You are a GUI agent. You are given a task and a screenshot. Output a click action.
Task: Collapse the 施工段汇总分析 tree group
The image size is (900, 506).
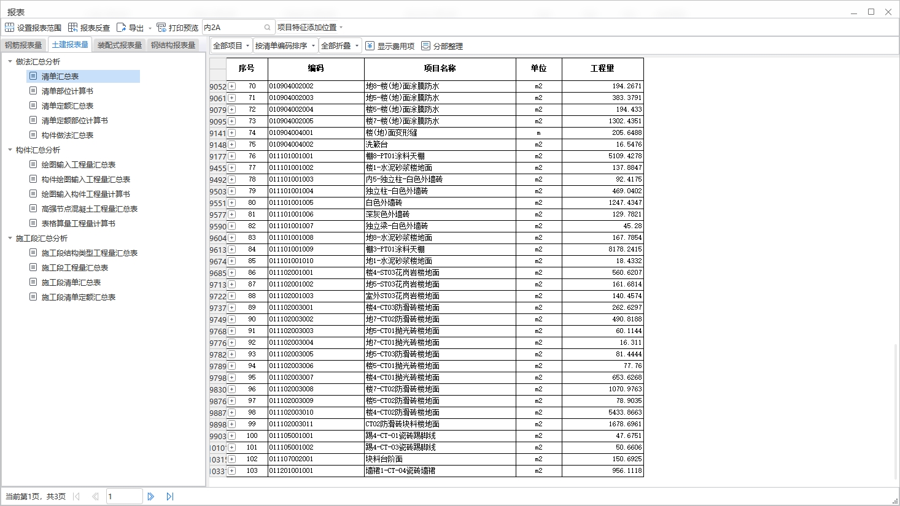[x=10, y=238]
